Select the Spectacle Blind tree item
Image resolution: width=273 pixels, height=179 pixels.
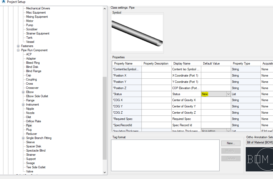click(36, 151)
